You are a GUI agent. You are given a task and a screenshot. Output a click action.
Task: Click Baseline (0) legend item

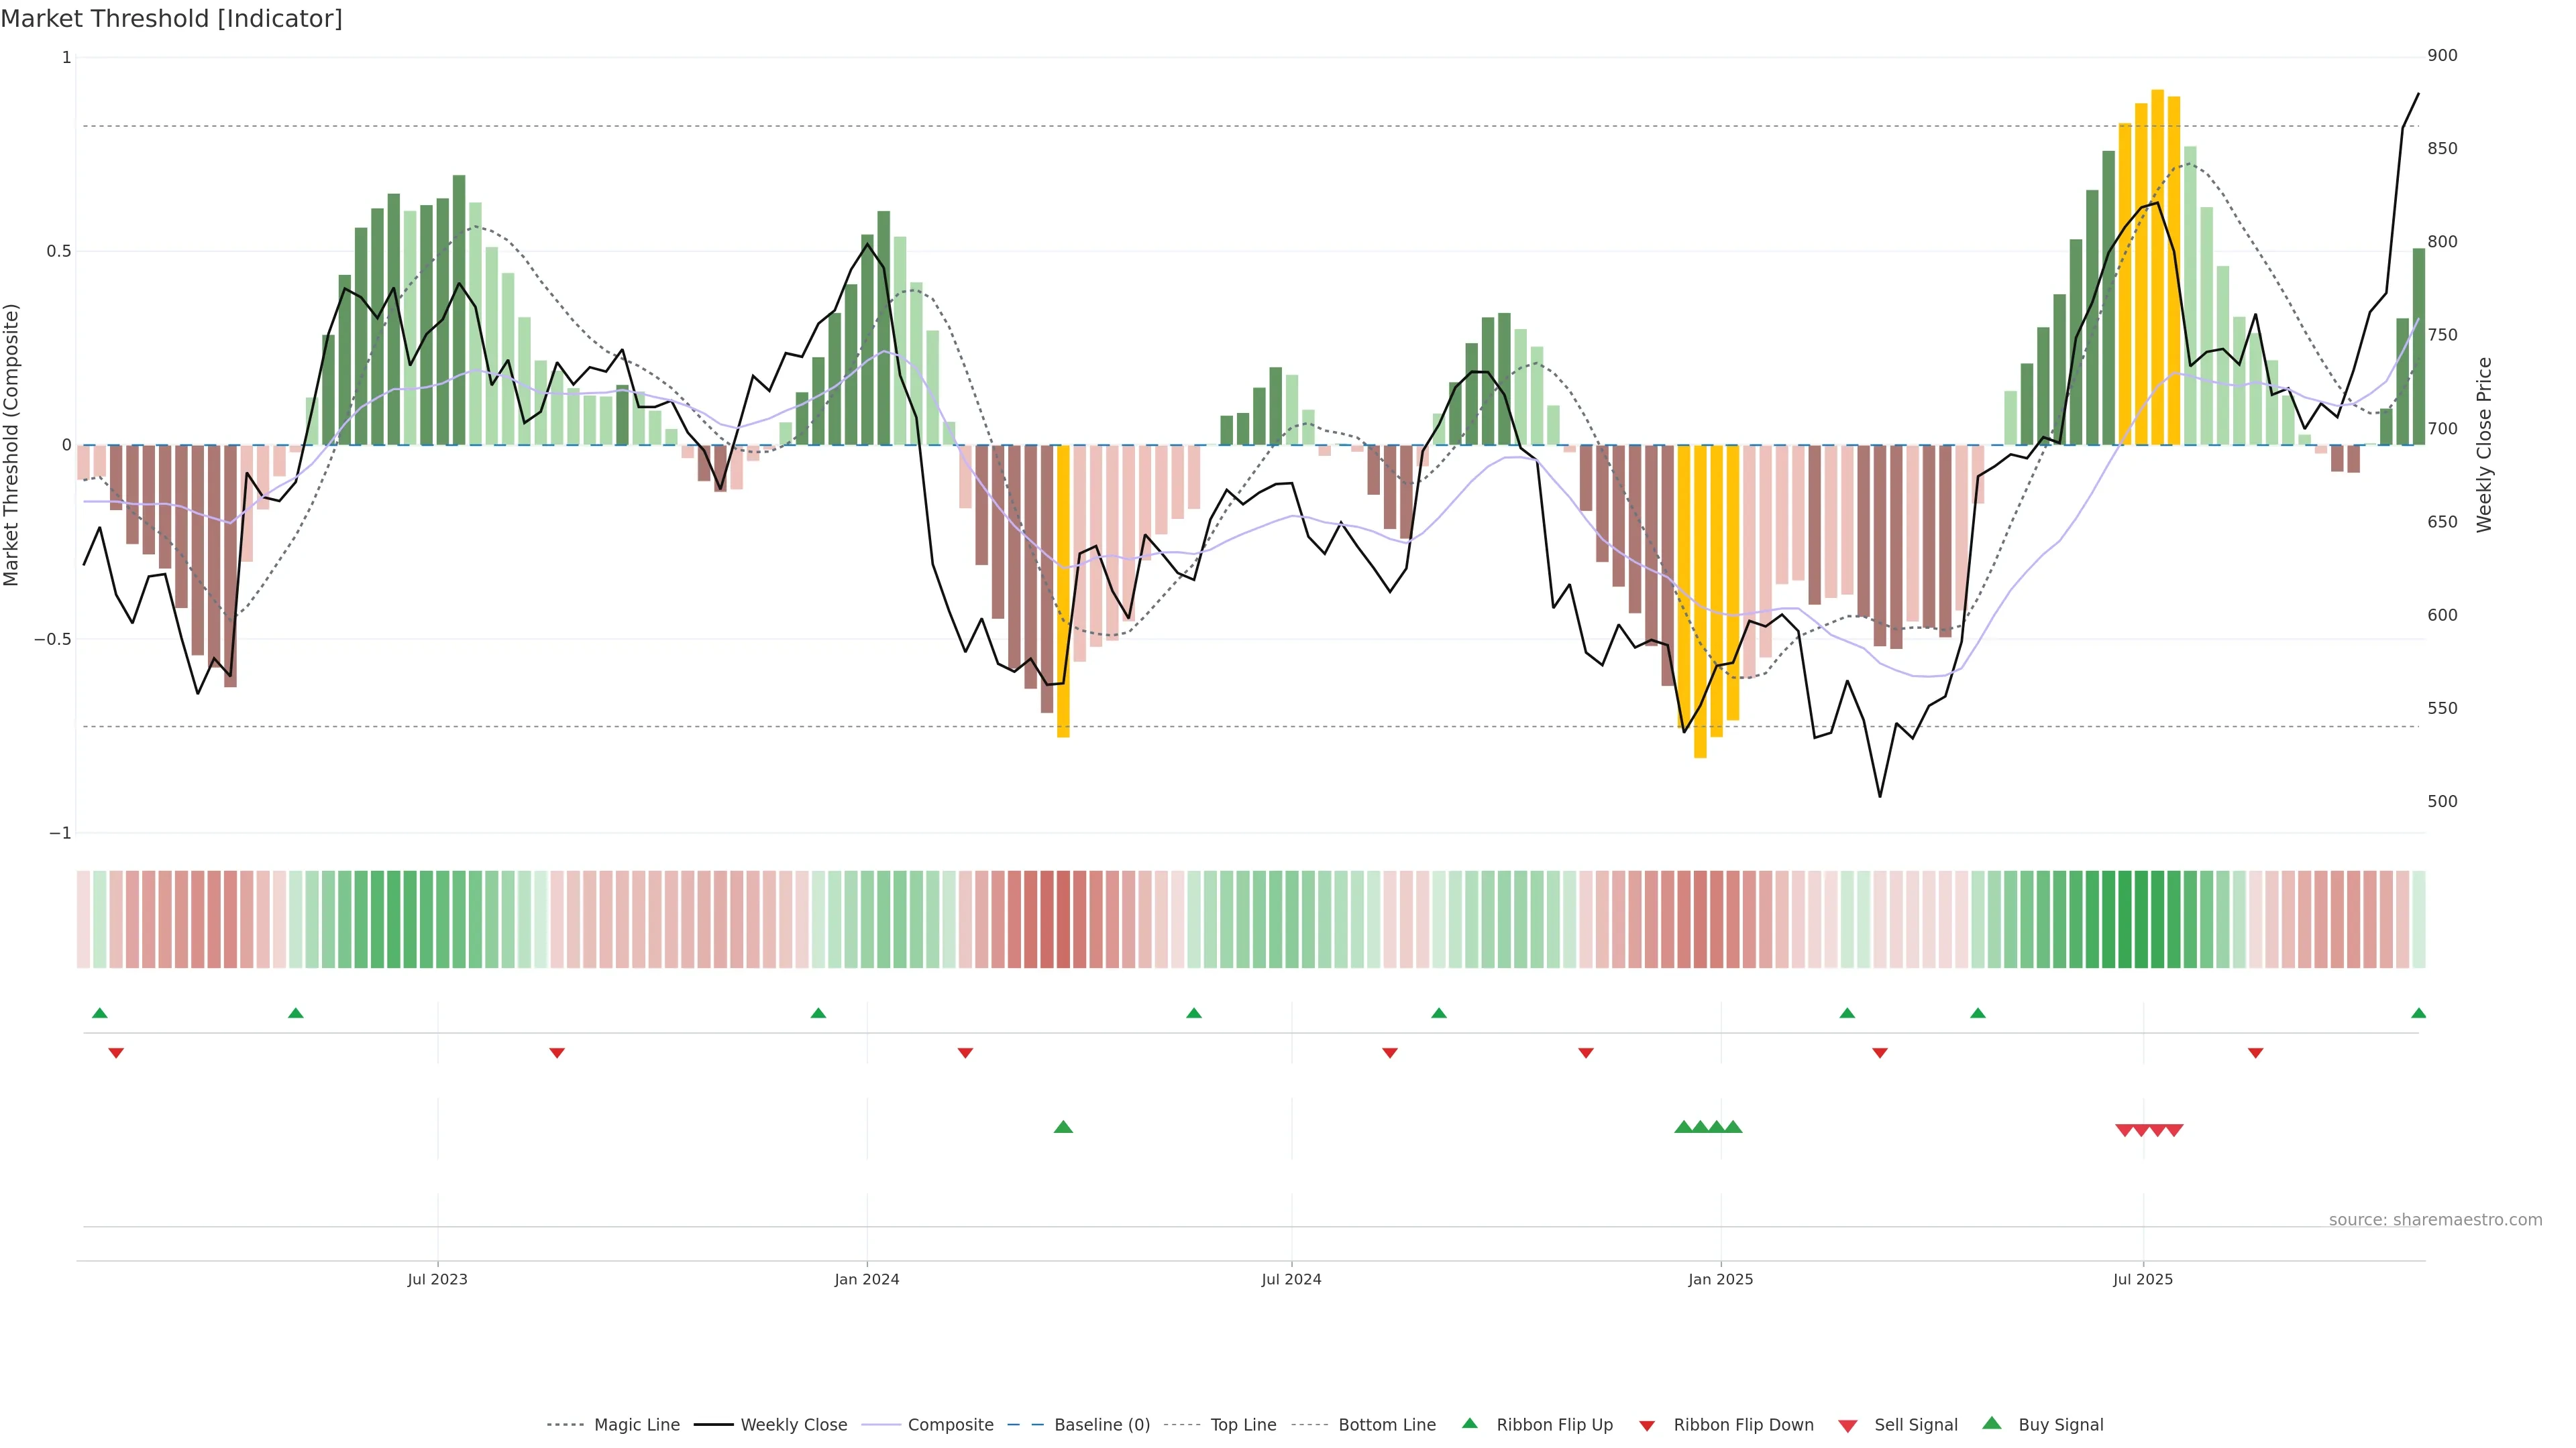pyautogui.click(x=1101, y=1425)
